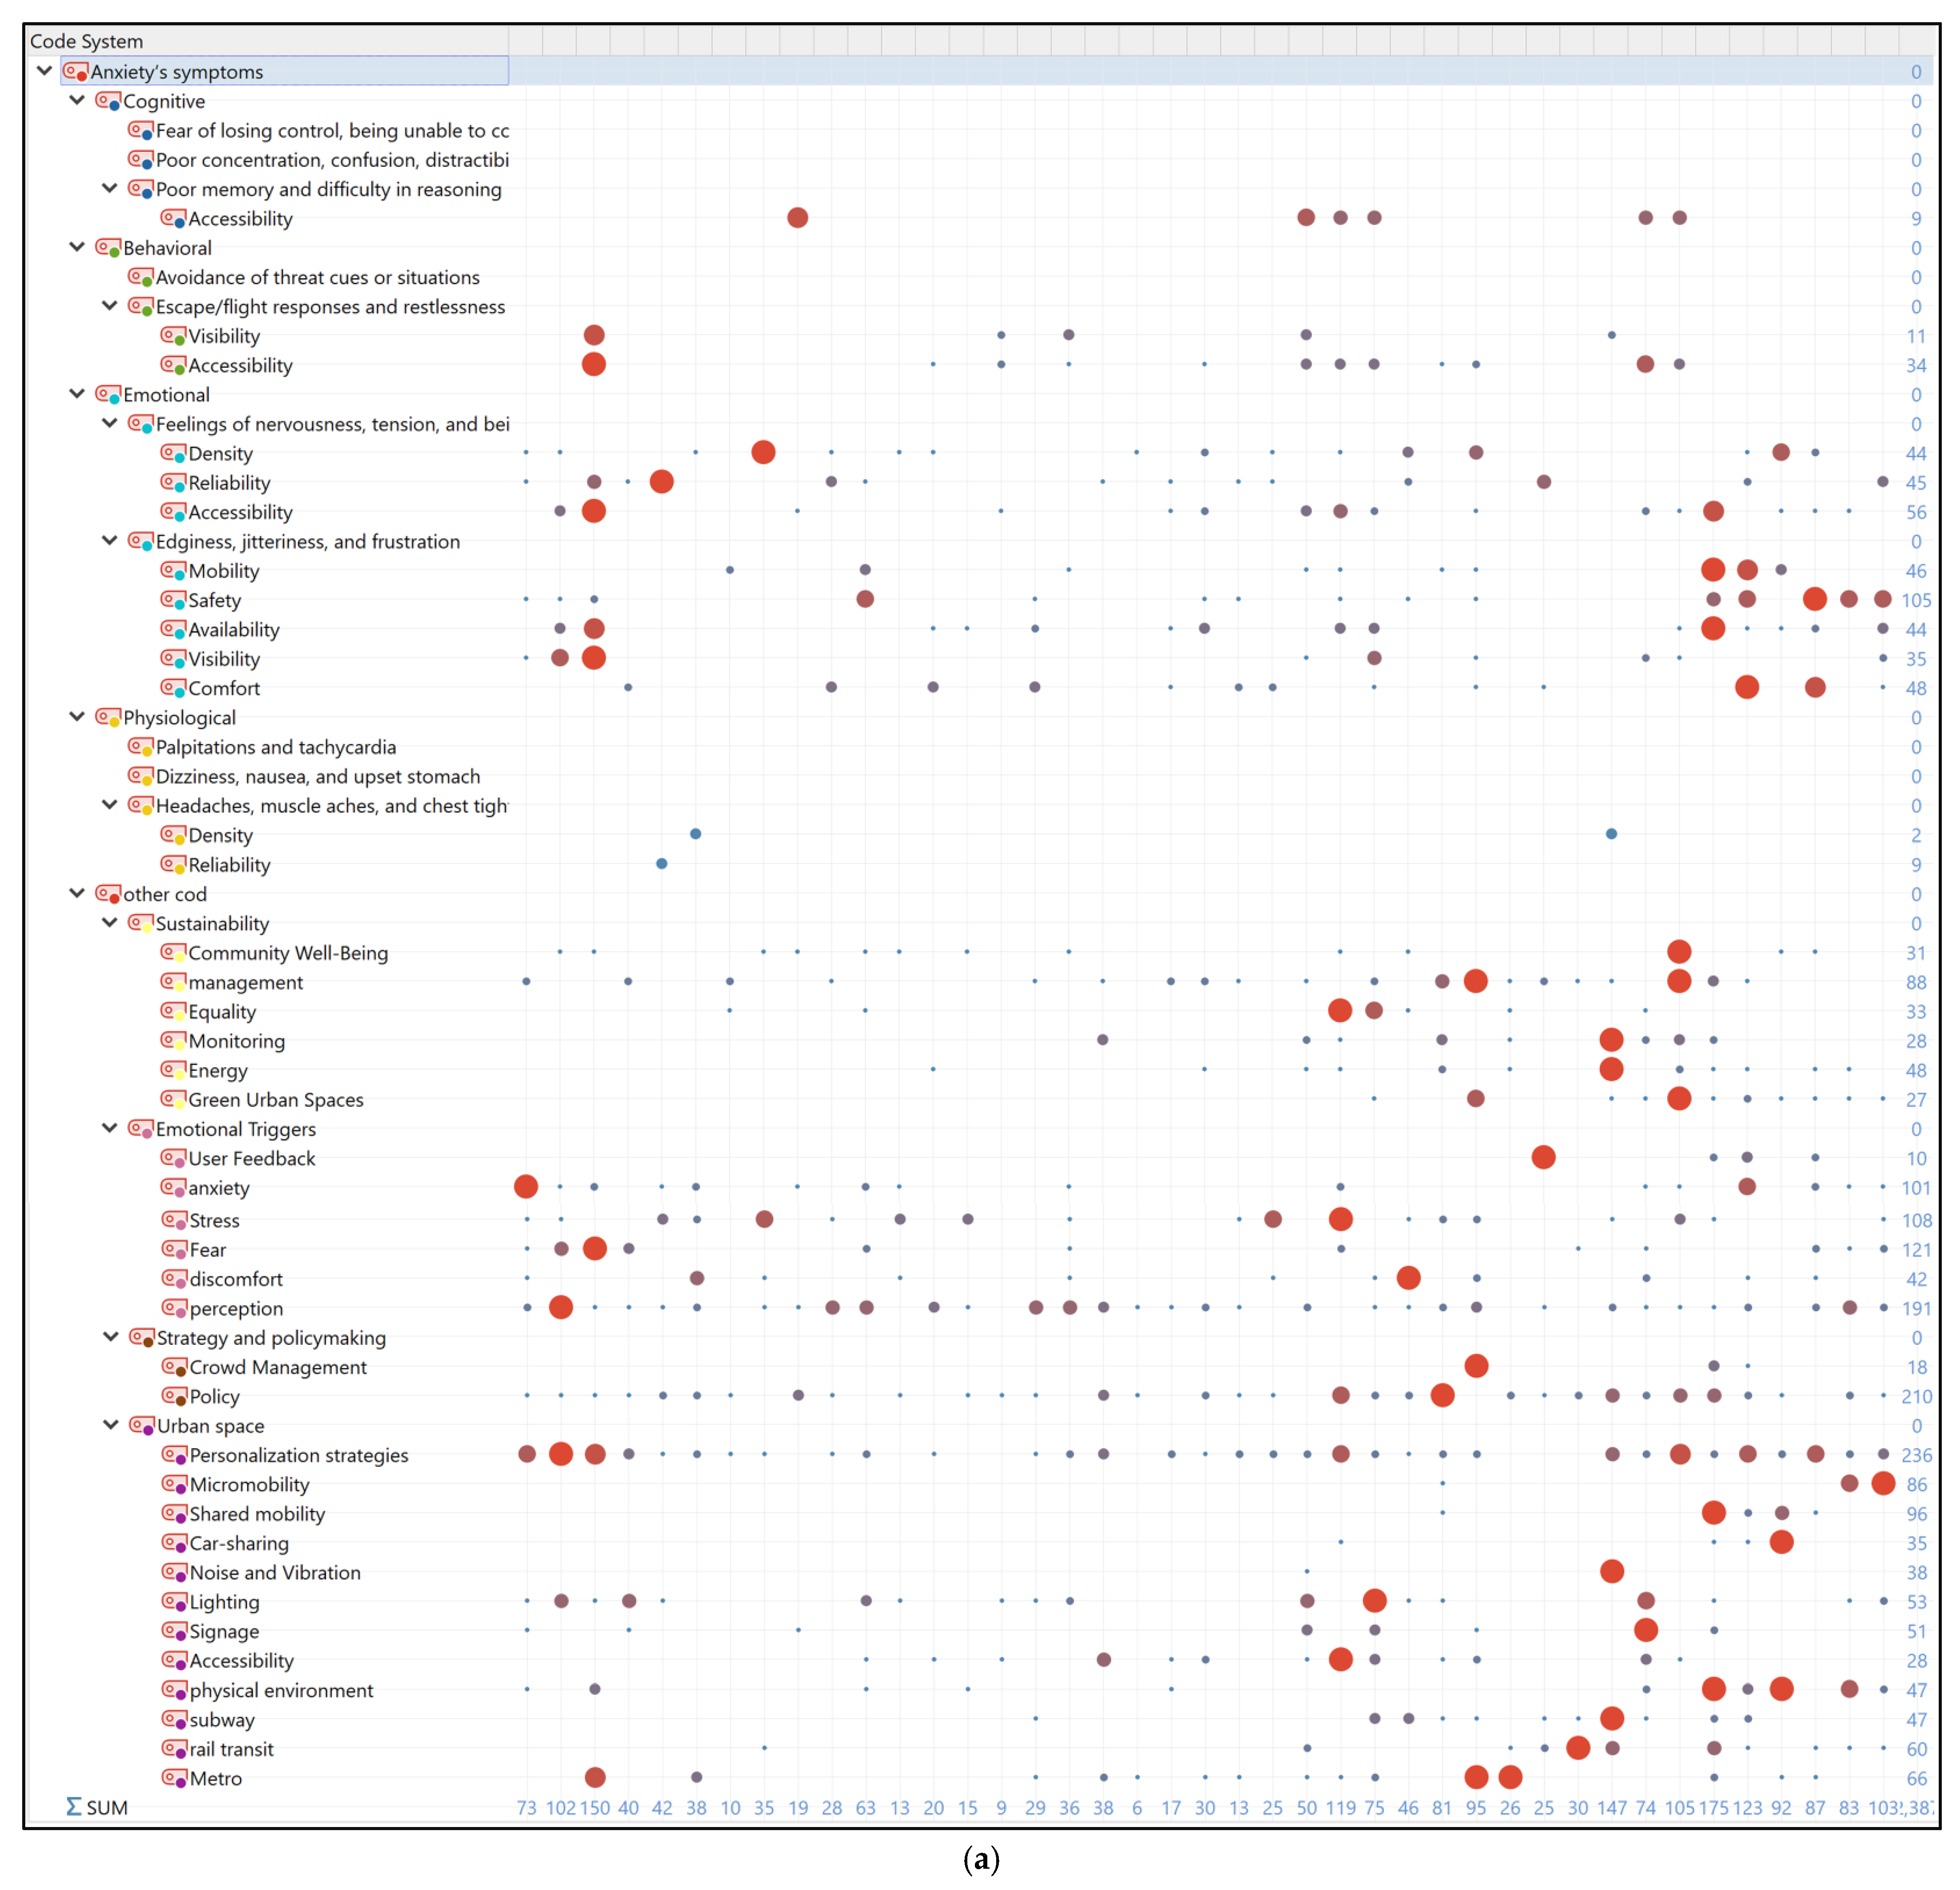Select the Equality code
Image resolution: width=1960 pixels, height=1890 pixels.
coord(222,1012)
